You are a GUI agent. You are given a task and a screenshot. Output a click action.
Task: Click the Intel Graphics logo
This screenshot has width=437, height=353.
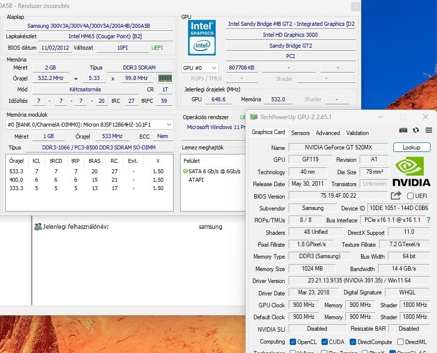coord(202,37)
